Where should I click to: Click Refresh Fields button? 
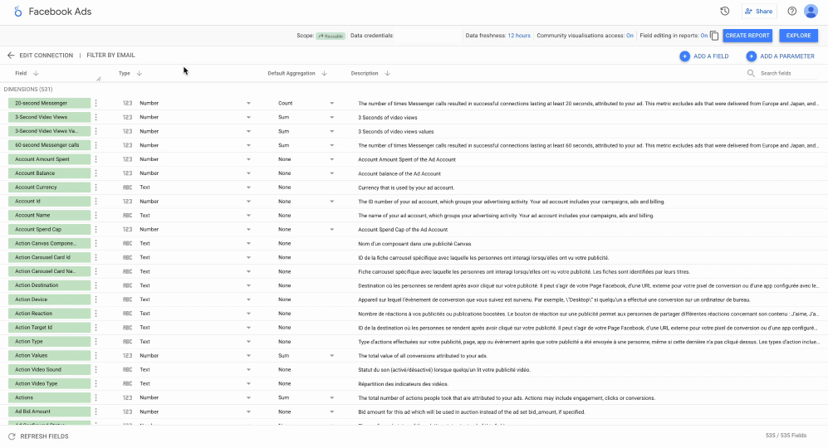point(38,436)
